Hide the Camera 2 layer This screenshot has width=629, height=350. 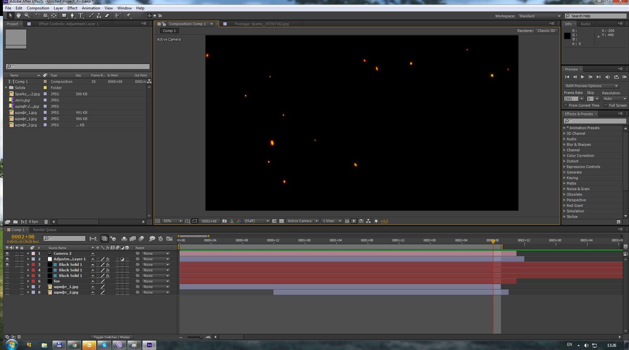point(7,253)
